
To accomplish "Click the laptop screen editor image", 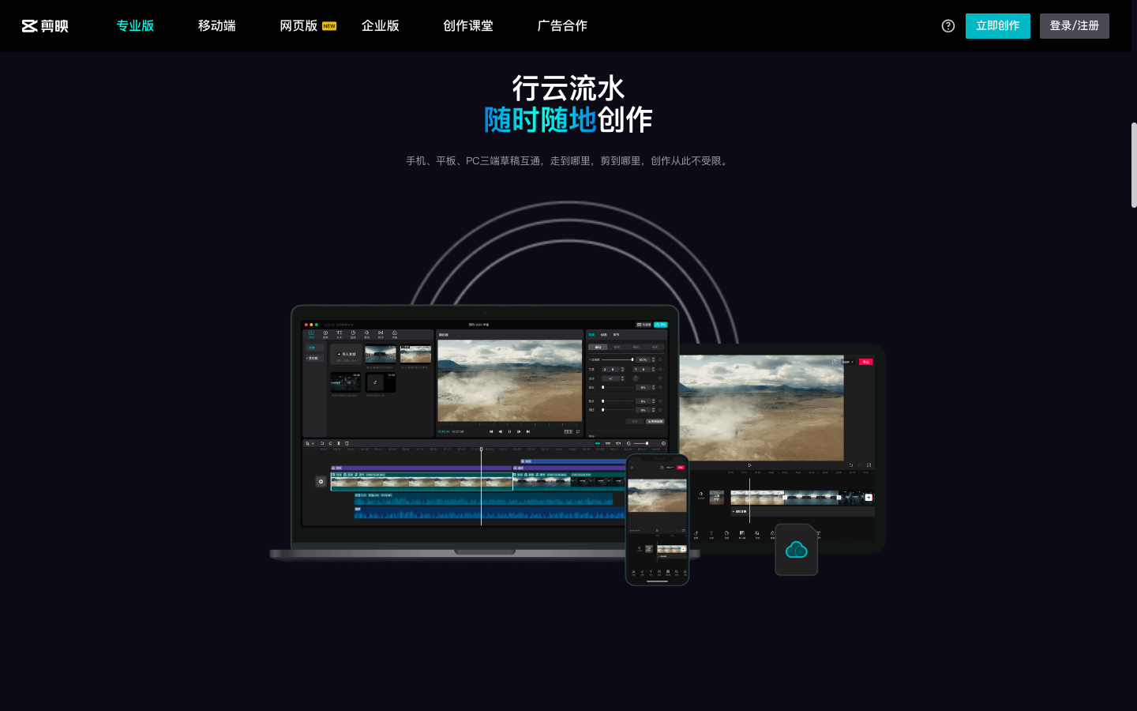I will pos(485,423).
